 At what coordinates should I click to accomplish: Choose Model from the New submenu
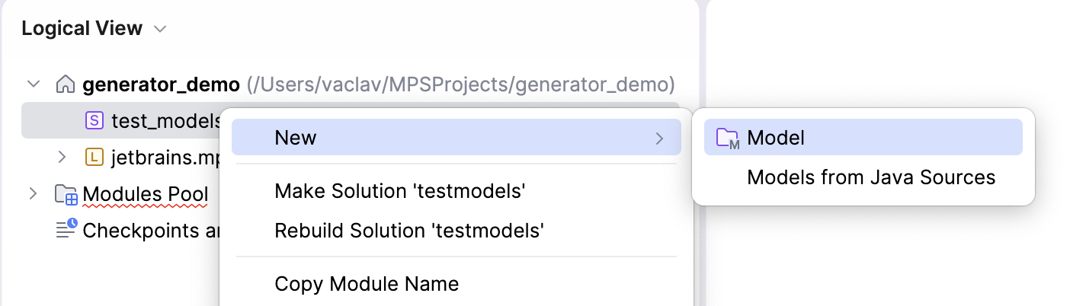click(776, 138)
